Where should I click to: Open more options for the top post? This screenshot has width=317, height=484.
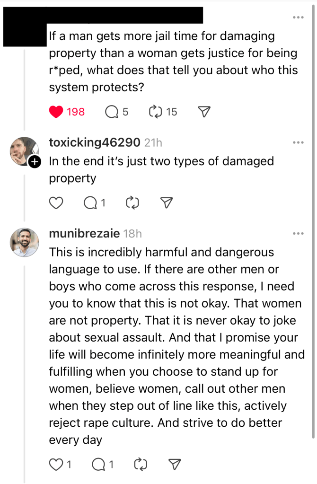coord(298,18)
